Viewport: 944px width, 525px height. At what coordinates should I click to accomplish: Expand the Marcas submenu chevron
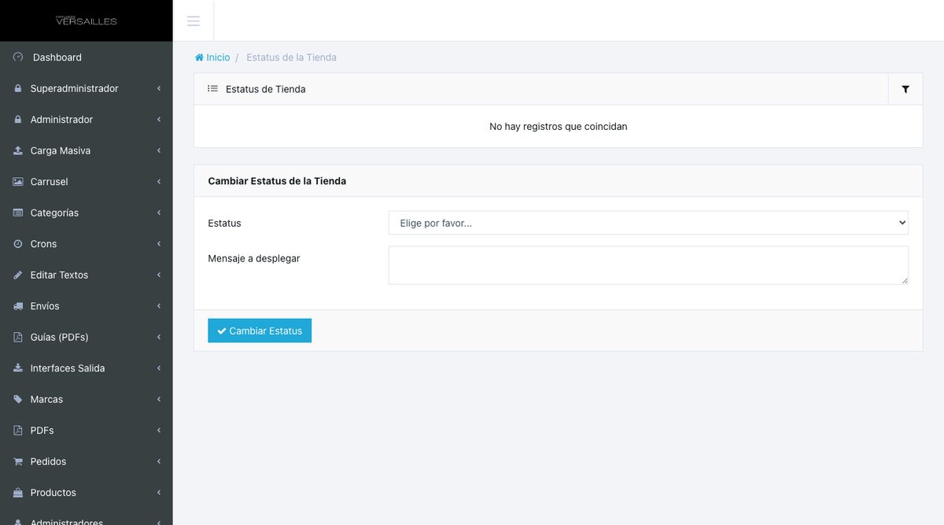tap(159, 399)
